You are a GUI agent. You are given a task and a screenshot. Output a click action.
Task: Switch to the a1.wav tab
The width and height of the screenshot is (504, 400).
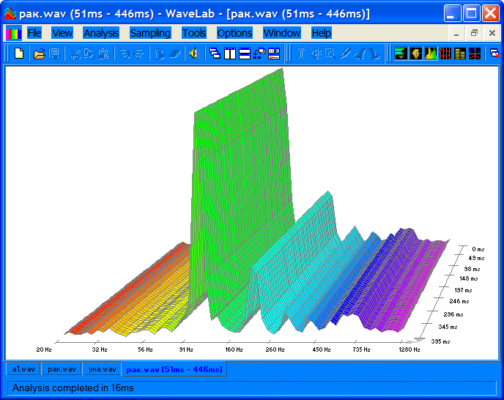(23, 368)
